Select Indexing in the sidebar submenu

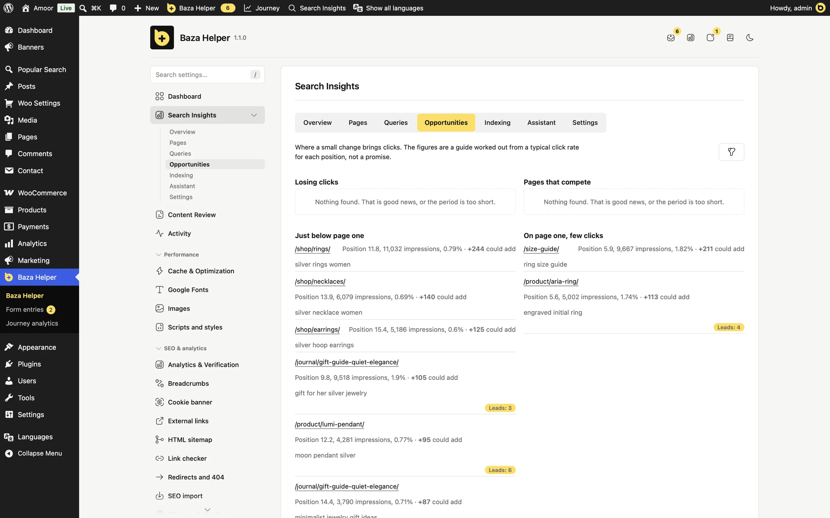pos(181,175)
